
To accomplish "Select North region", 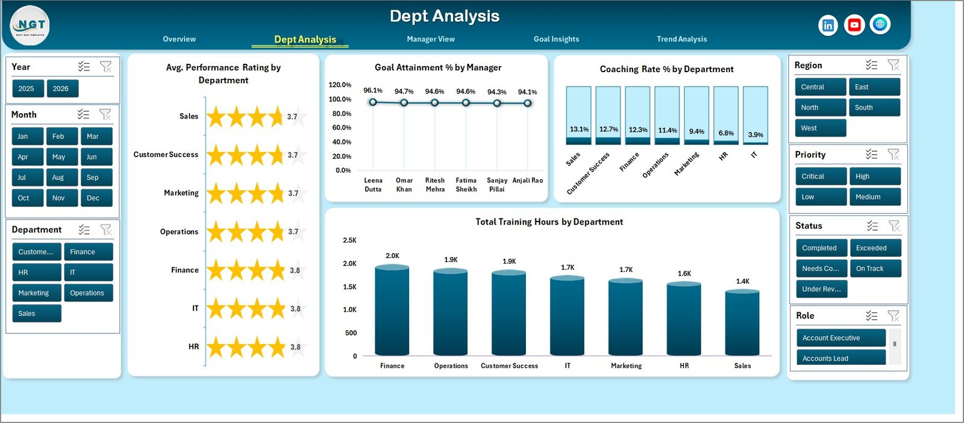I will [x=821, y=108].
